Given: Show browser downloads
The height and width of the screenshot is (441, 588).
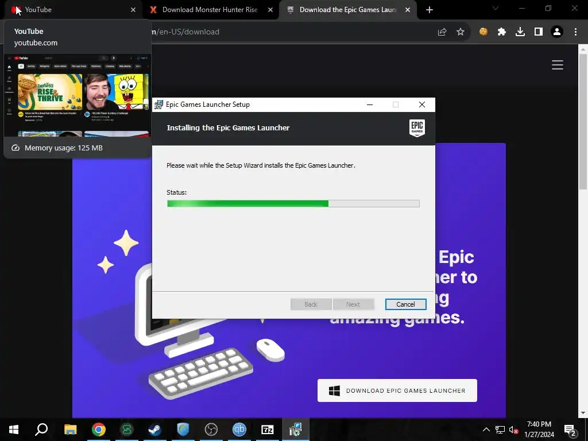Looking at the screenshot, I should pyautogui.click(x=520, y=32).
